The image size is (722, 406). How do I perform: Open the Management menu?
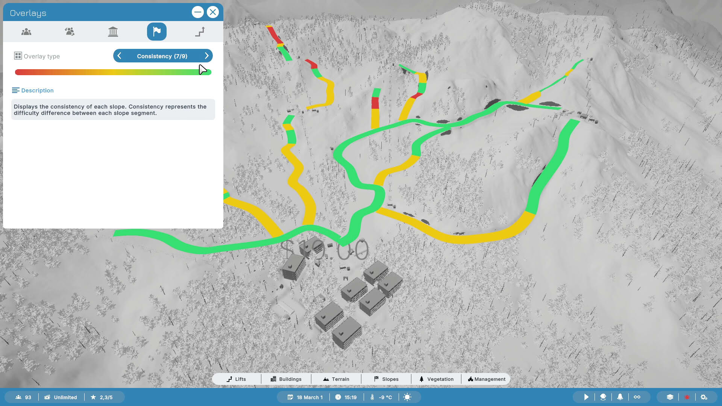[x=487, y=379]
